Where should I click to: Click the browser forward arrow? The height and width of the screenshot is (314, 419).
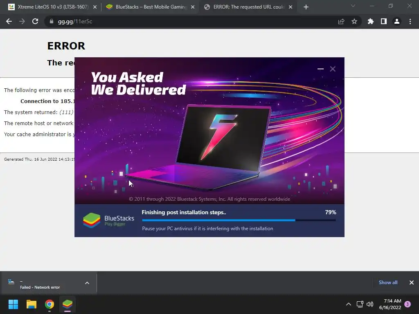pos(22,21)
